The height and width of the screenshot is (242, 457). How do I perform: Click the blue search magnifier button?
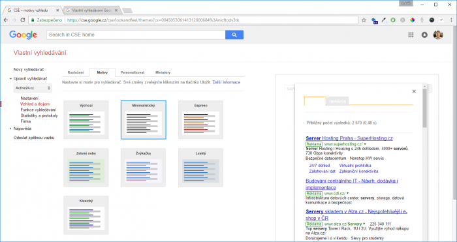click(x=234, y=35)
